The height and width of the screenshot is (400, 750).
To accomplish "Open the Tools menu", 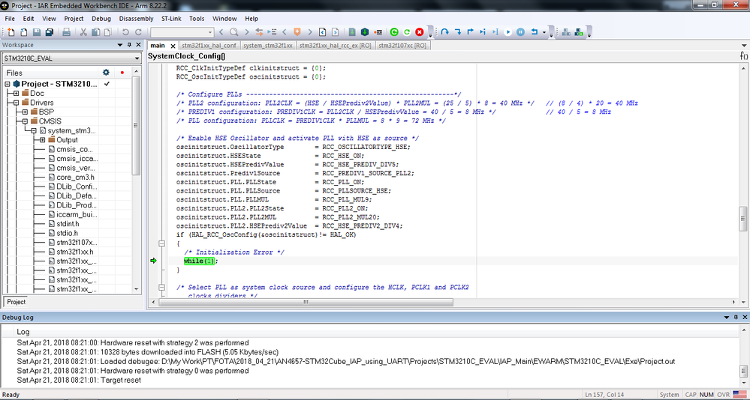I will (x=197, y=19).
